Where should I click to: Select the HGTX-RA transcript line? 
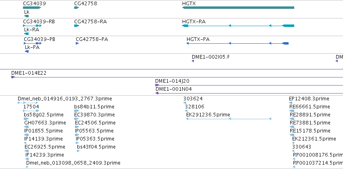click(238, 26)
